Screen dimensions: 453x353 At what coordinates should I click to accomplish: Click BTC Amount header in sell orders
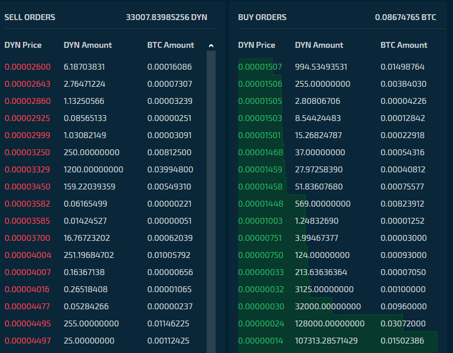click(171, 45)
